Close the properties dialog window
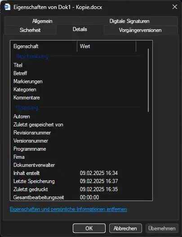Image resolution: width=182 pixels, height=237 pixels. point(175,7)
